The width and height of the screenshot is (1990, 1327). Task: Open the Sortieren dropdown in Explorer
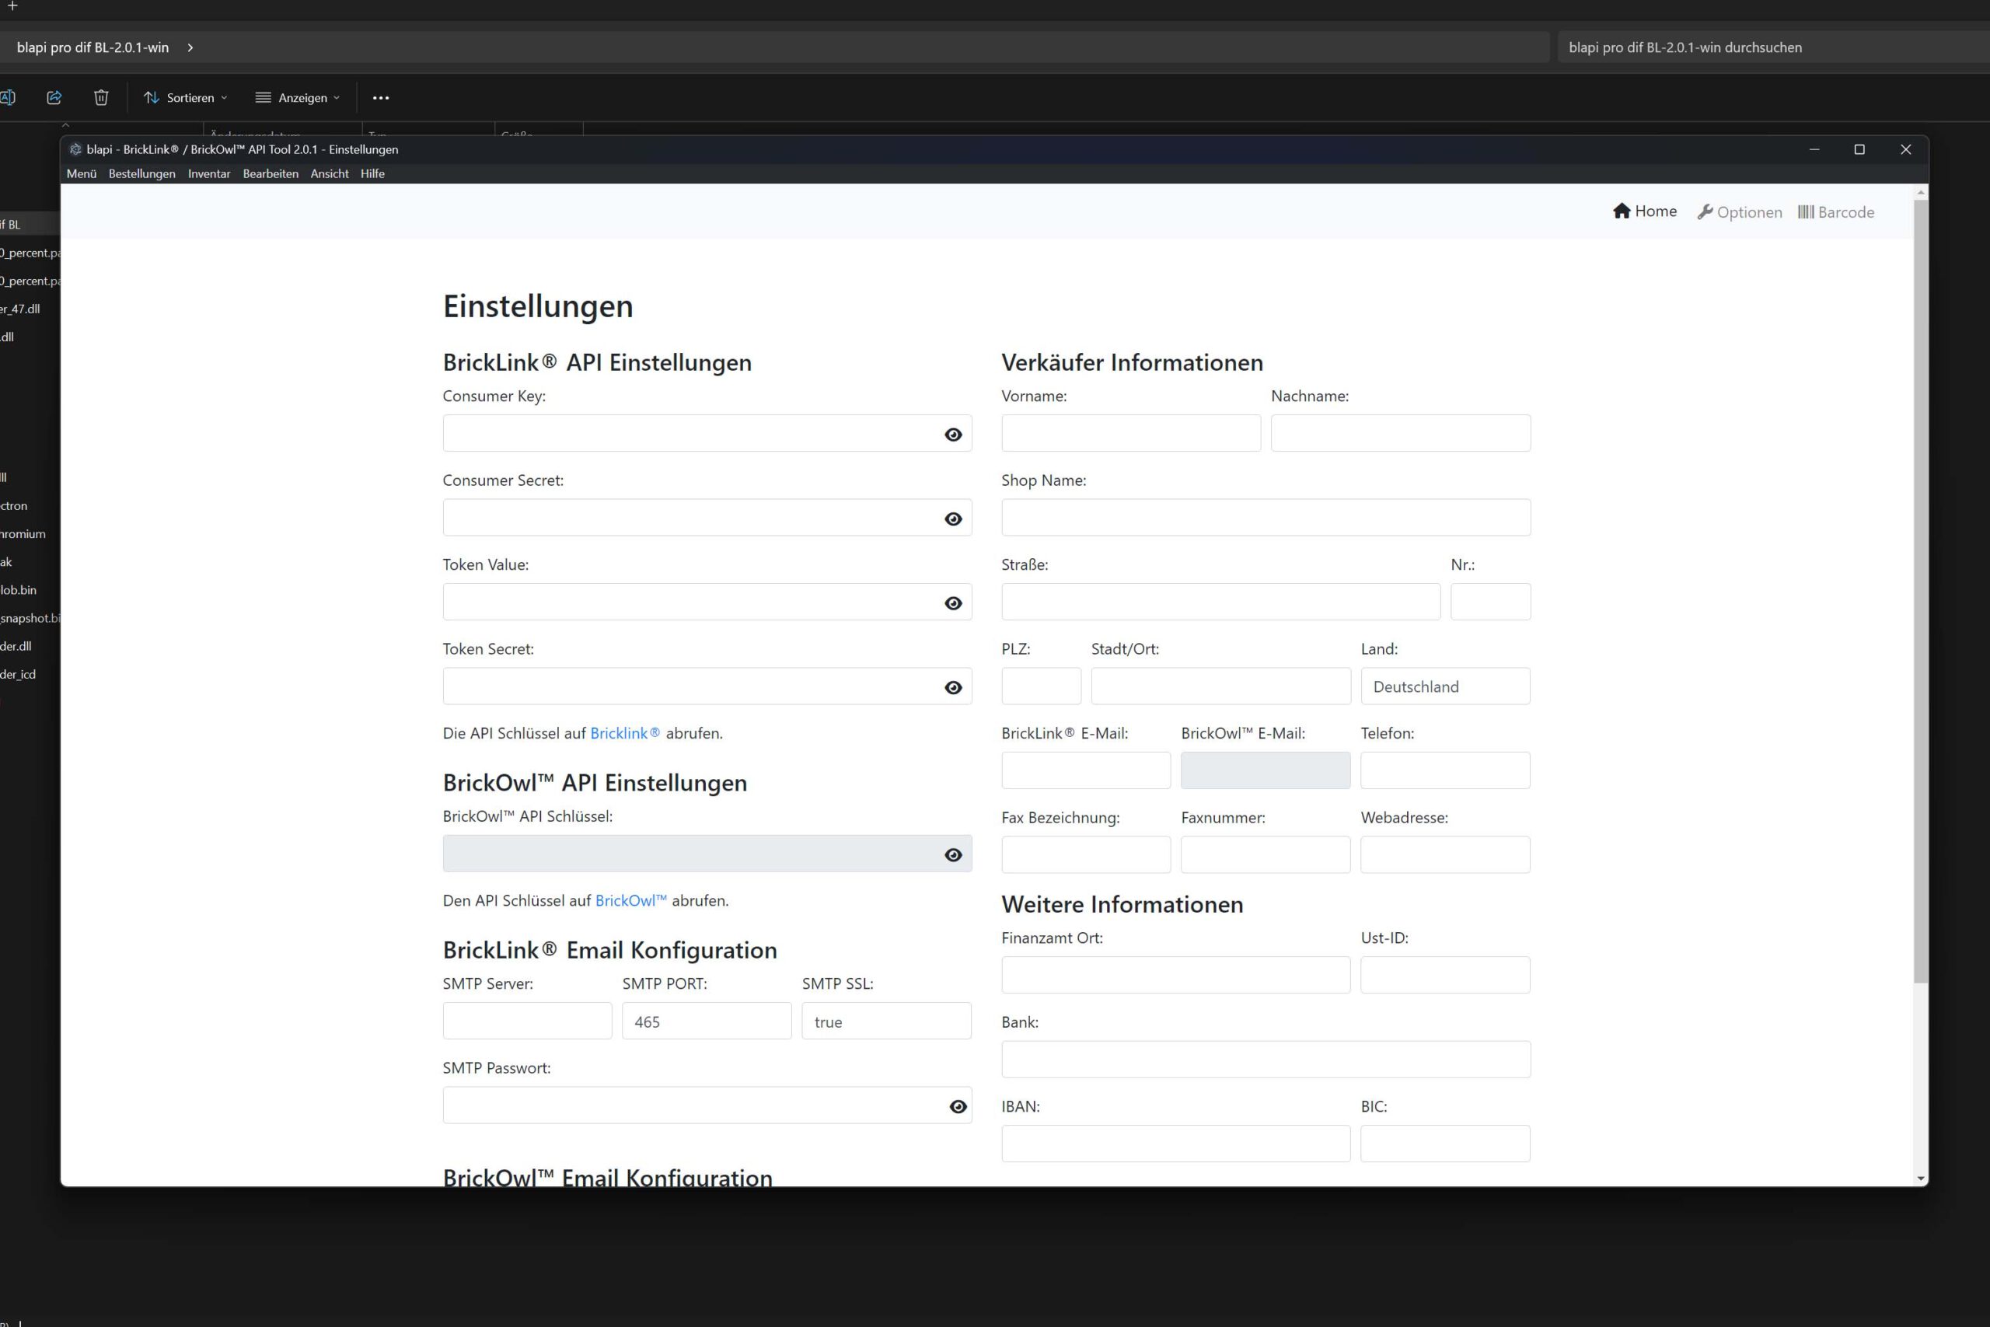[185, 97]
